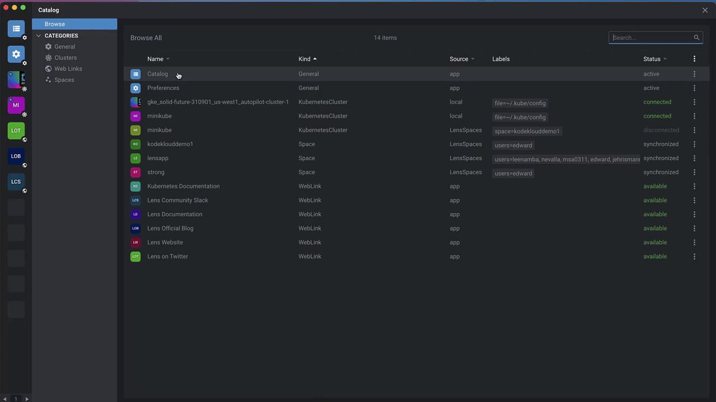Go to next hotbar with right arrow
The height and width of the screenshot is (402, 716).
click(x=27, y=399)
